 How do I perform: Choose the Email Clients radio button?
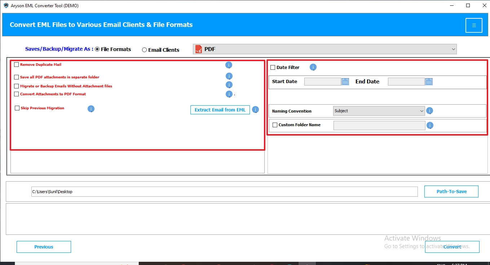pos(145,50)
